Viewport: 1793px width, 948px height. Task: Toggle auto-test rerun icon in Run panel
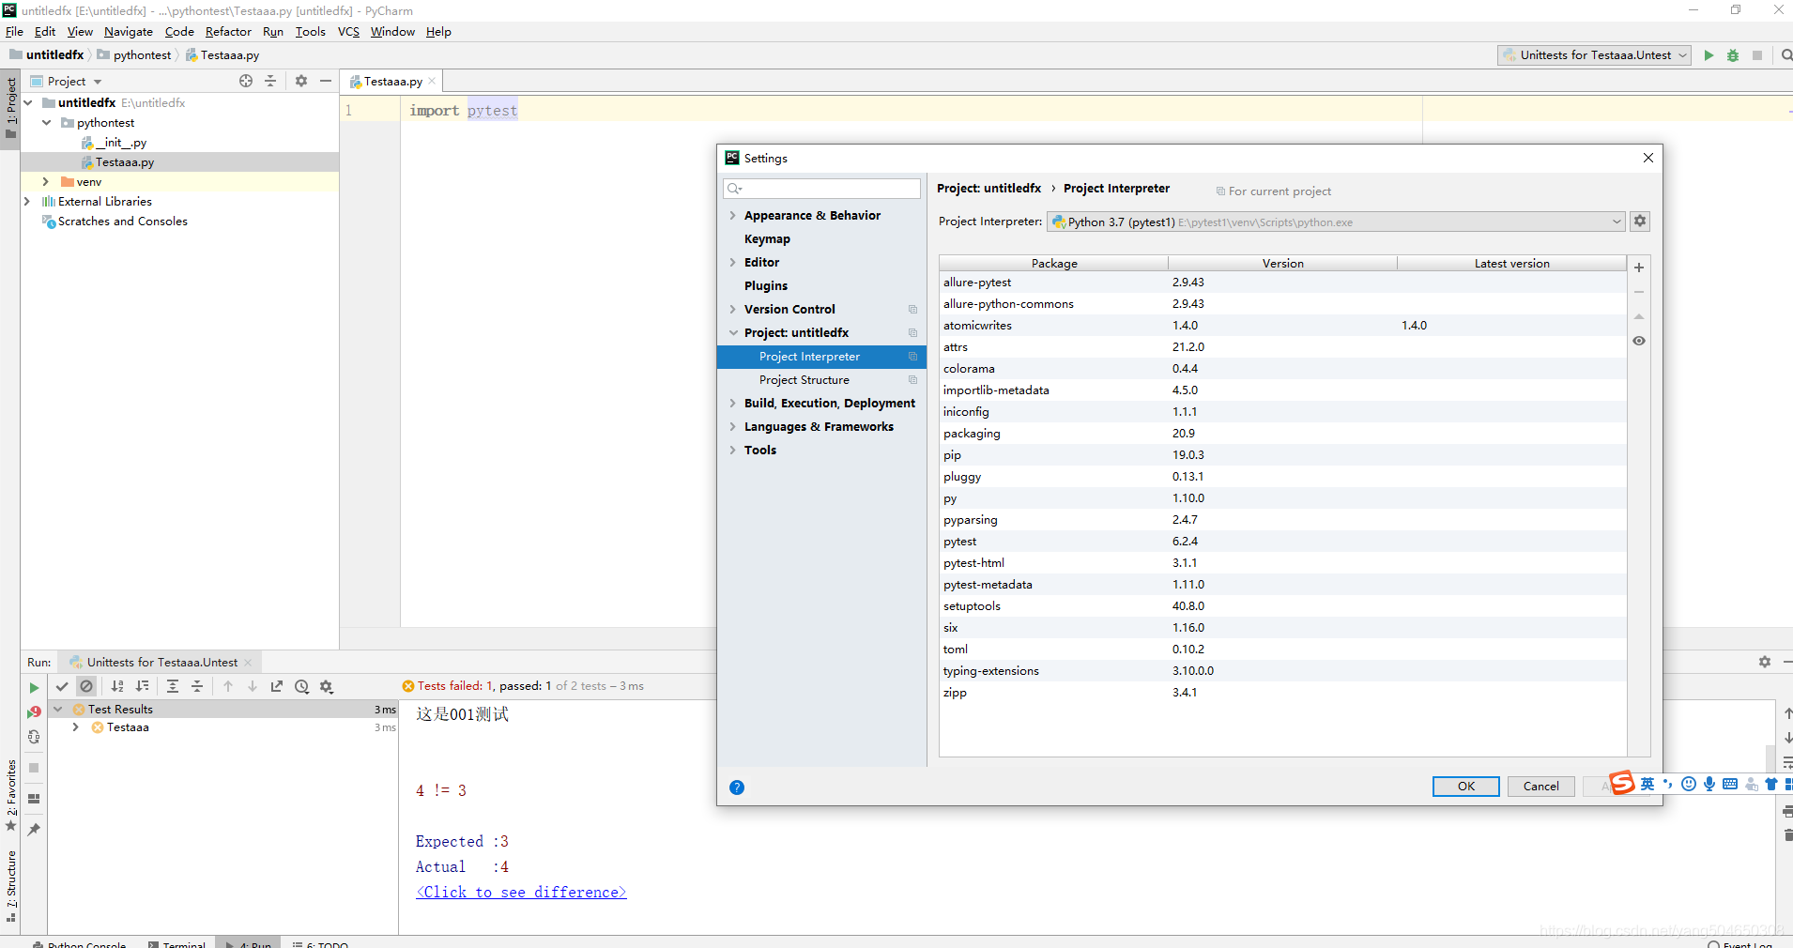34,737
